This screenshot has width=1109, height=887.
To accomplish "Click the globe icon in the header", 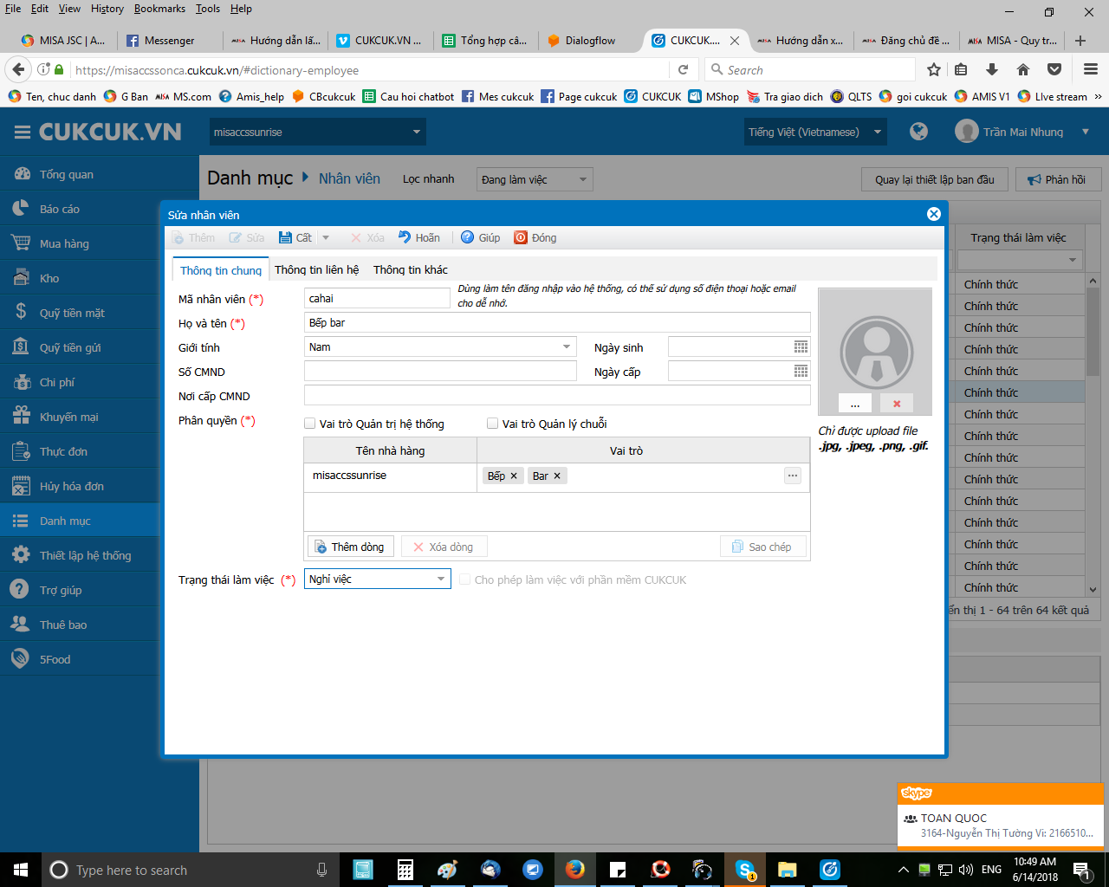I will [918, 132].
